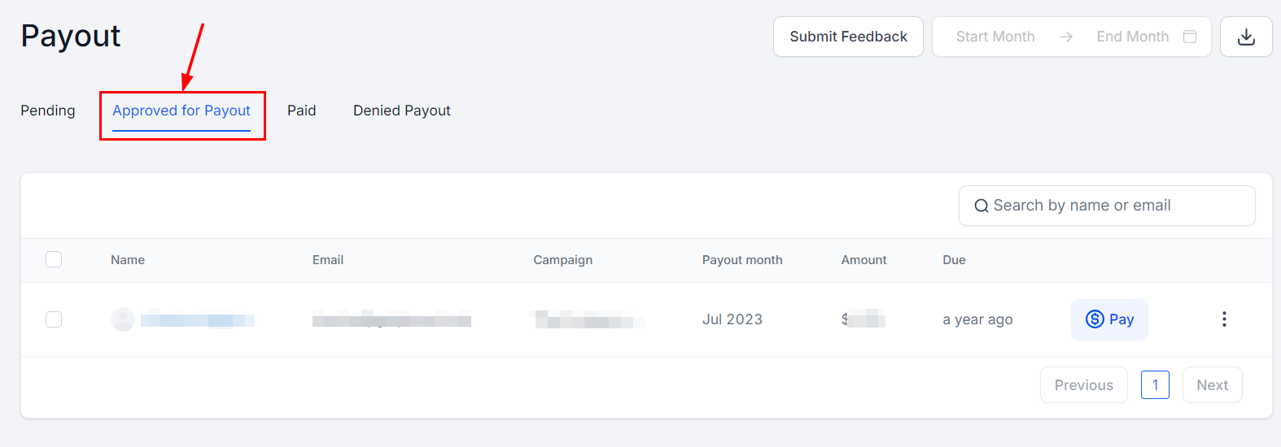The image size is (1281, 447).
Task: Open the Paid tab
Action: tap(301, 111)
